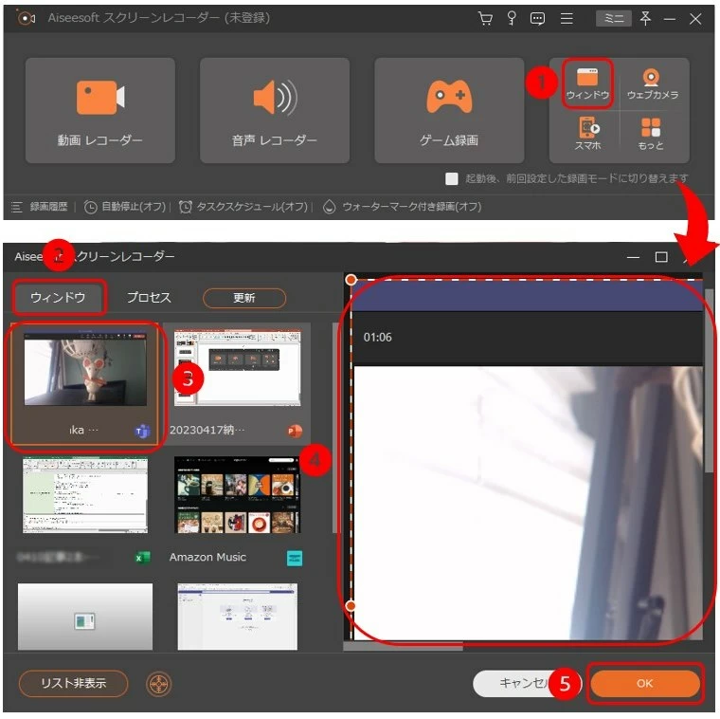Switch to the プロセス tab
Screen dimensions: 720x719
[x=149, y=298]
